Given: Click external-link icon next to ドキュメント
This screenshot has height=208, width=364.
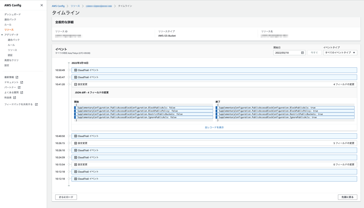Looking at the screenshot, I should [x=22, y=82].
